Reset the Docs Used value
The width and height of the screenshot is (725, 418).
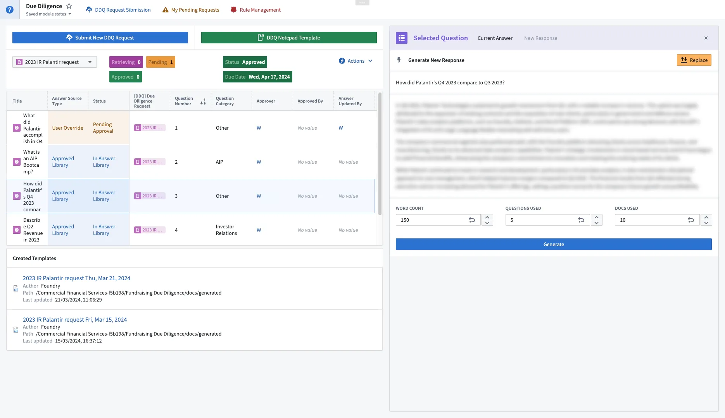click(691, 220)
